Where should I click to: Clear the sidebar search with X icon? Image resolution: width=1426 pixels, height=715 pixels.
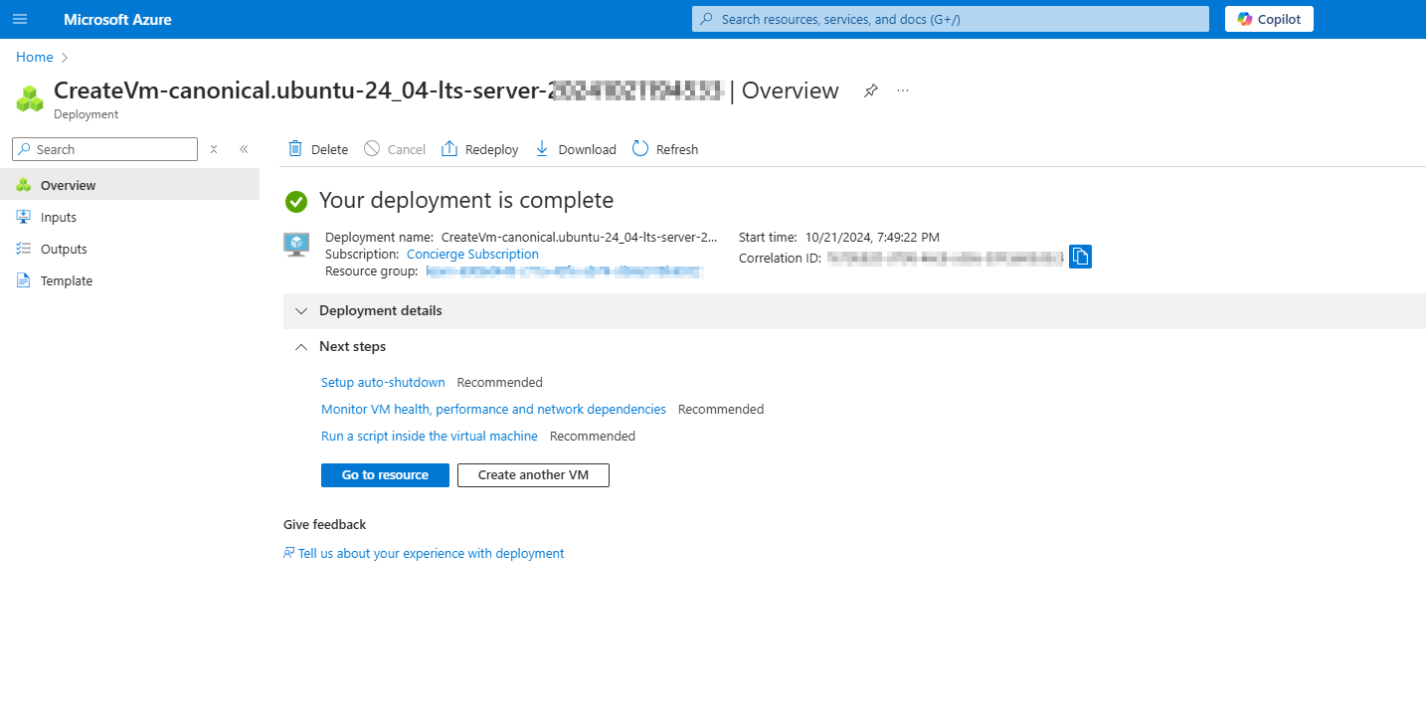point(213,149)
